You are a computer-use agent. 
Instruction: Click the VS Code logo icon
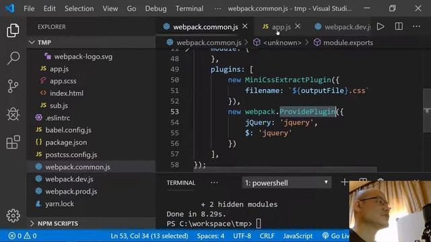click(x=10, y=8)
